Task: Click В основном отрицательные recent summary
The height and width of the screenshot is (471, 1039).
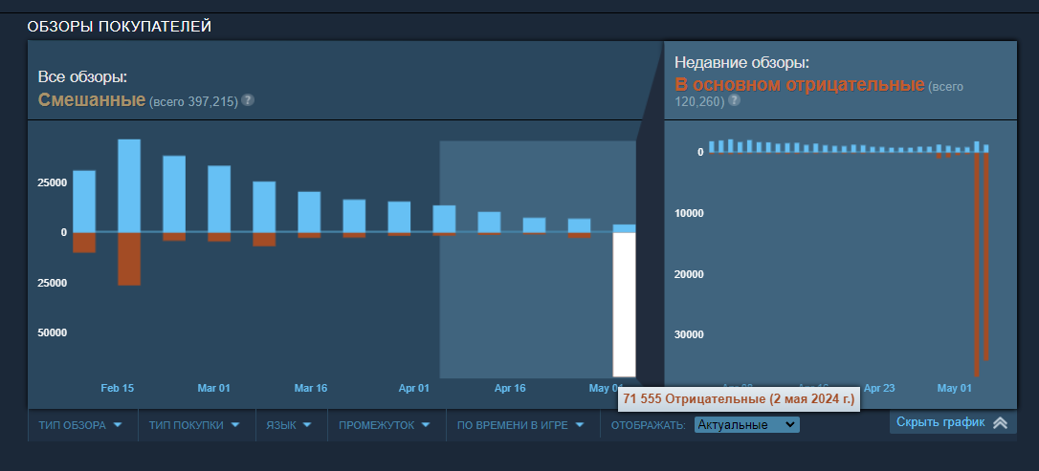Action: [x=800, y=85]
